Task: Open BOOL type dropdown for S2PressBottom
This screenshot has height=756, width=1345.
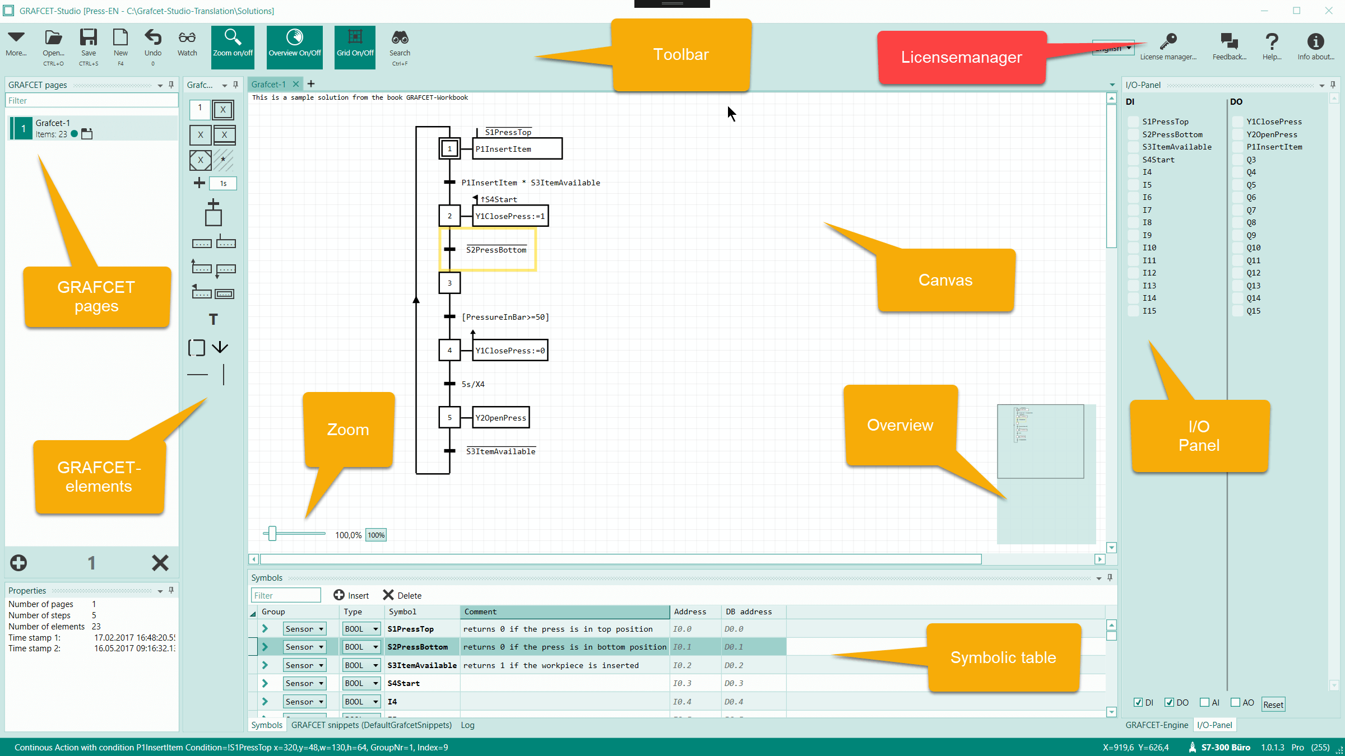Action: (x=361, y=647)
